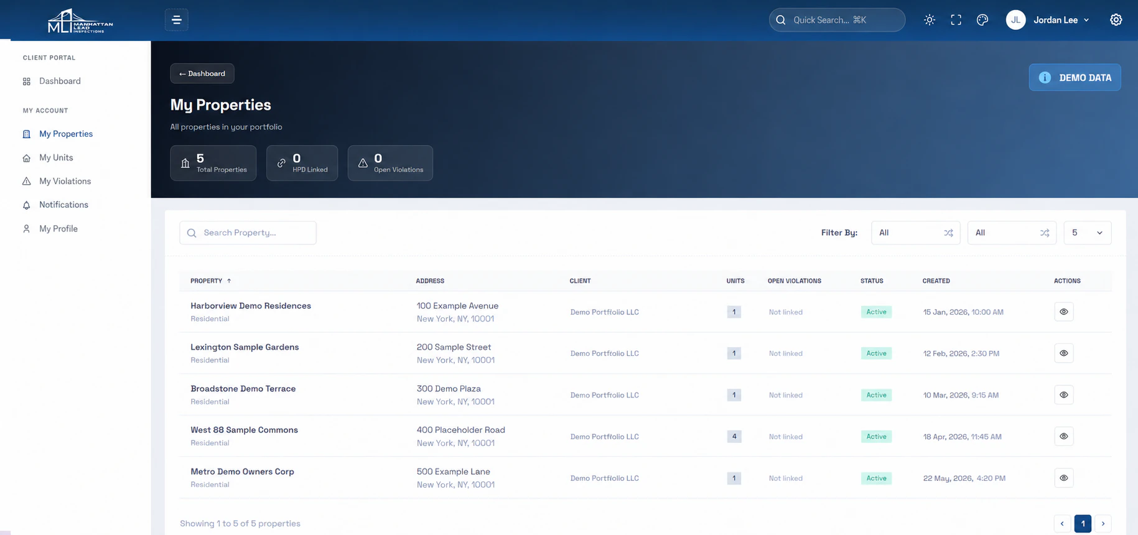This screenshot has width=1138, height=535.
Task: Click the back to Dashboard button
Action: 202,73
